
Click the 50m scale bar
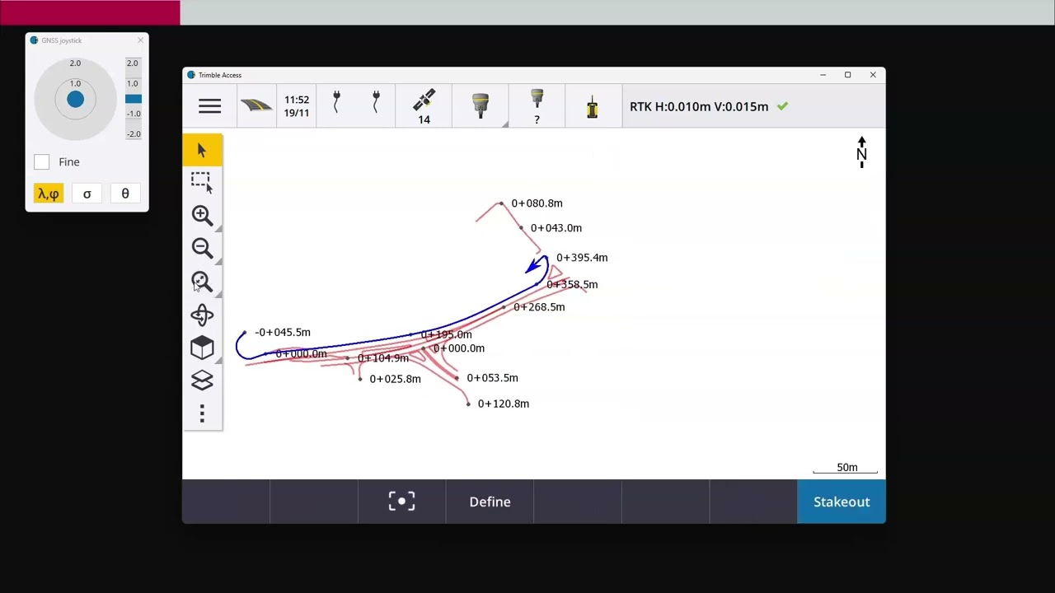[x=846, y=469]
